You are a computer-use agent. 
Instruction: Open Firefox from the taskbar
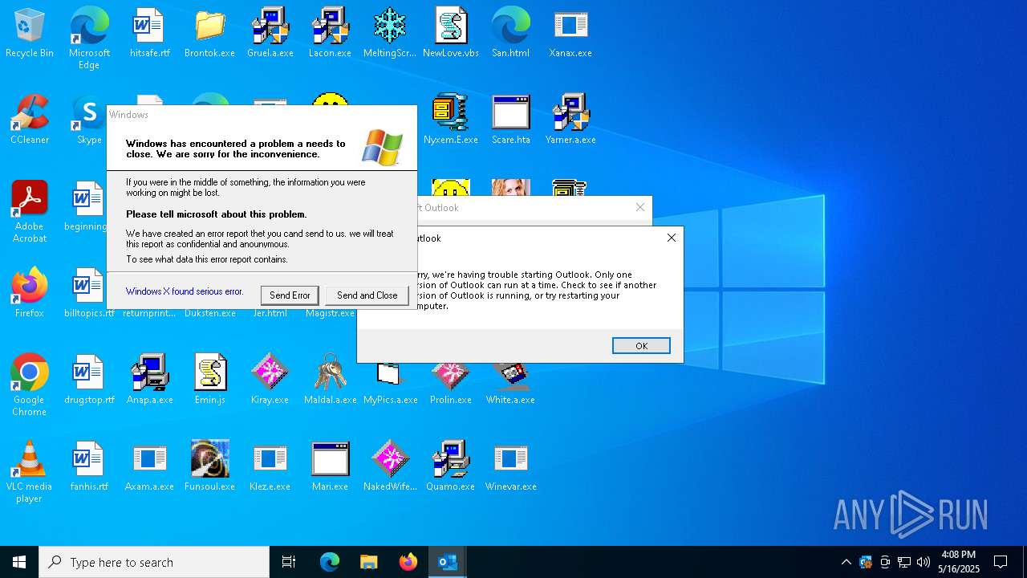tap(408, 562)
